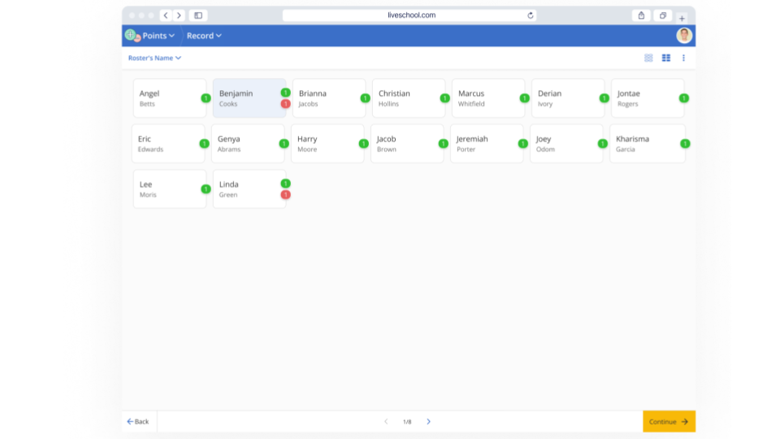Viewport: 780px width, 439px height.
Task: Show all tabs overview icon
Action: point(663,15)
